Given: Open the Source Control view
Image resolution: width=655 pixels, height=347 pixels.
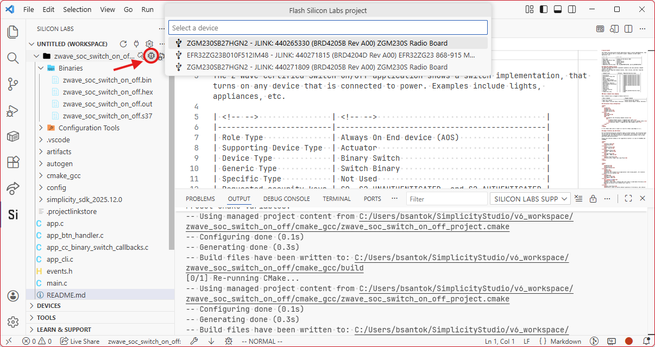Looking at the screenshot, I should click(x=12, y=84).
